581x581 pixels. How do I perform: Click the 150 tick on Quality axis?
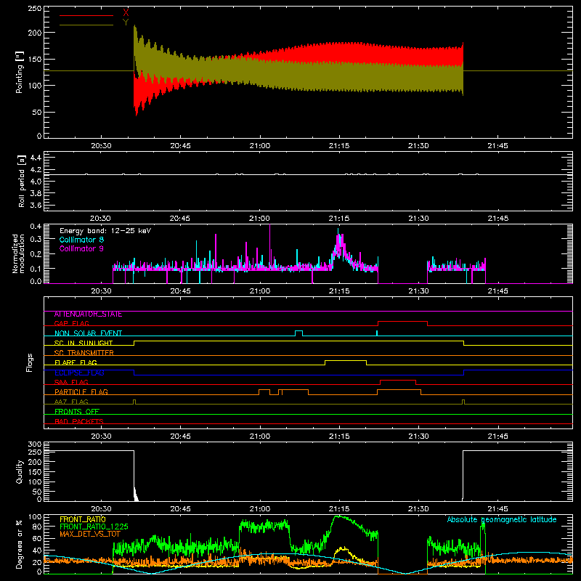coord(35,472)
